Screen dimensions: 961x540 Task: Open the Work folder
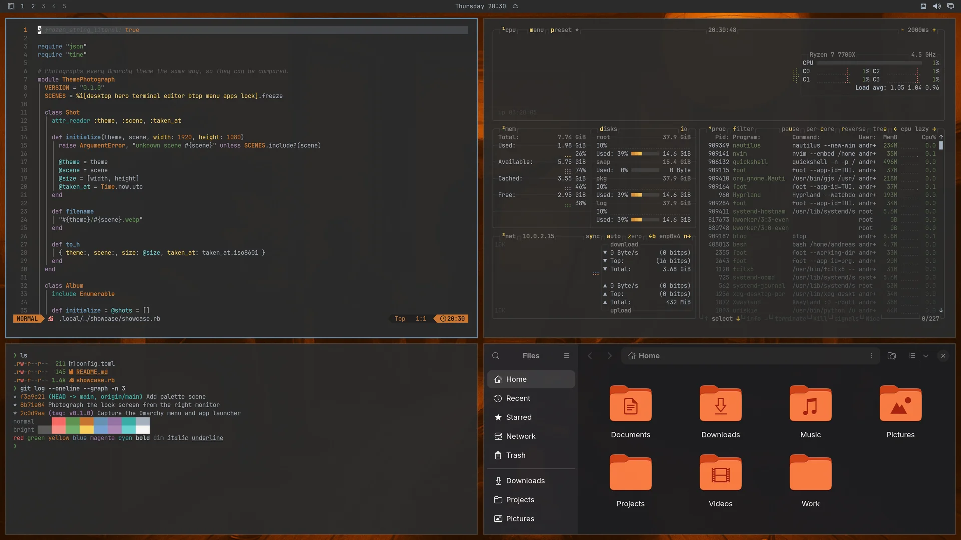(811, 473)
